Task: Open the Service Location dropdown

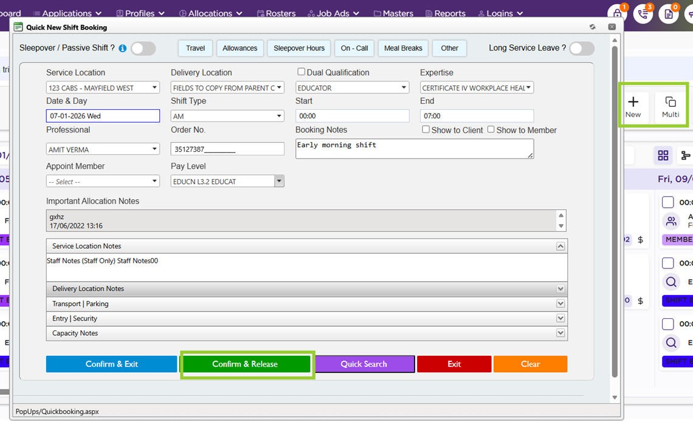Action: [x=103, y=88]
